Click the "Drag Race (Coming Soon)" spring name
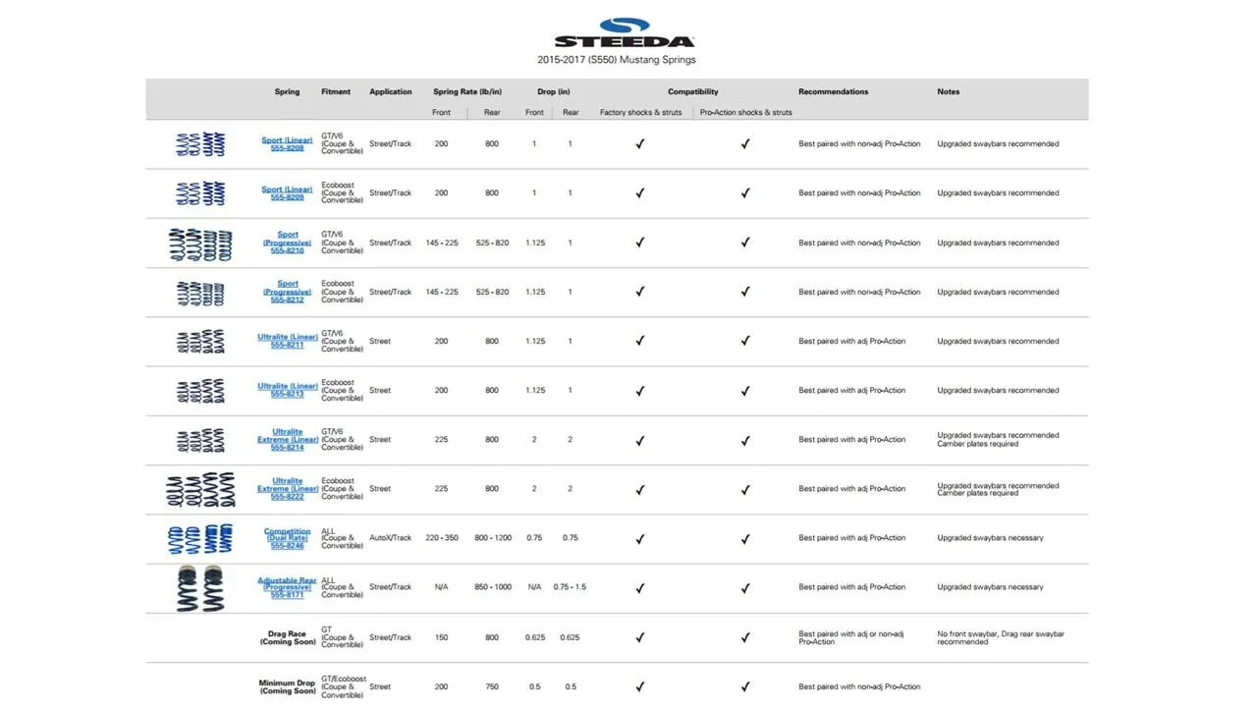The height and width of the screenshot is (707, 1257). click(x=288, y=638)
